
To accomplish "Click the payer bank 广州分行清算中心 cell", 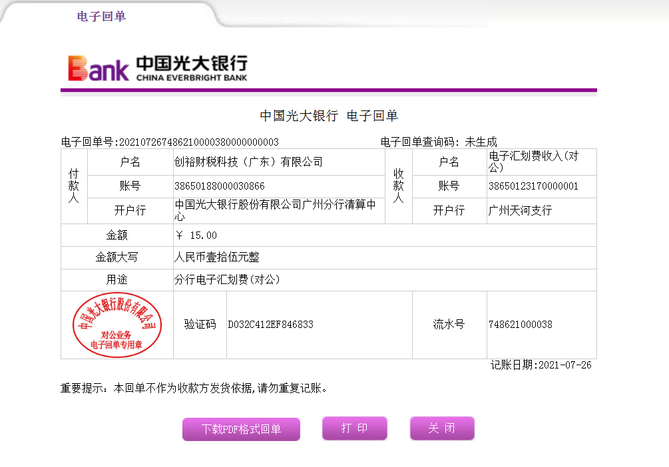I will coord(276,210).
